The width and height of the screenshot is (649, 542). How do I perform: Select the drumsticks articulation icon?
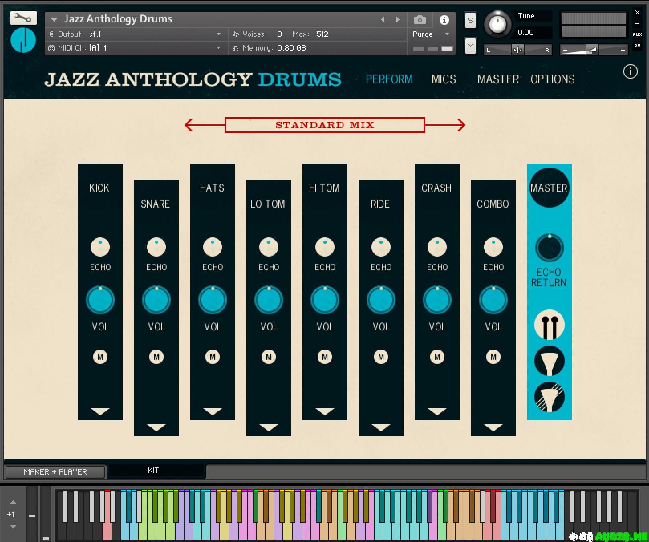tap(549, 325)
